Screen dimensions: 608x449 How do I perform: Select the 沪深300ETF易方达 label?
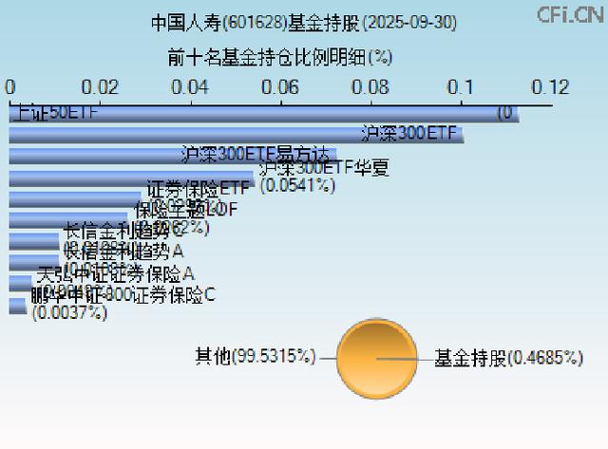[x=256, y=154]
